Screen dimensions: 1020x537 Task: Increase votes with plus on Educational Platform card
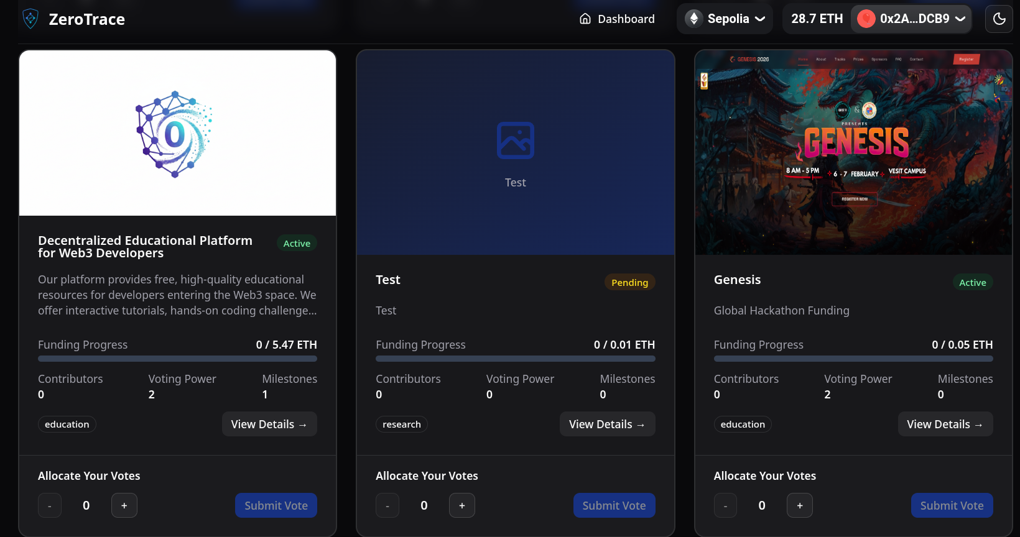tap(124, 505)
